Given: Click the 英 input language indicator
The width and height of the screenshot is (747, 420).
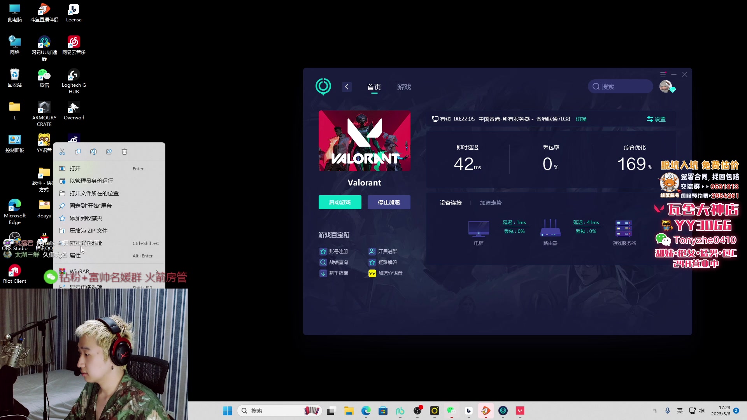Looking at the screenshot, I should [680, 411].
